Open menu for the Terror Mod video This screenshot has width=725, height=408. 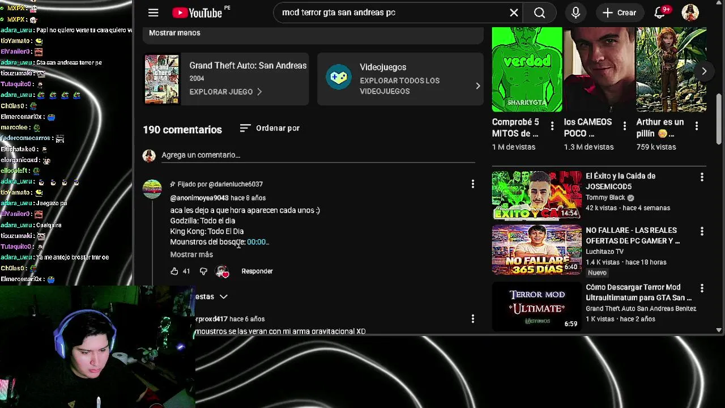click(702, 288)
